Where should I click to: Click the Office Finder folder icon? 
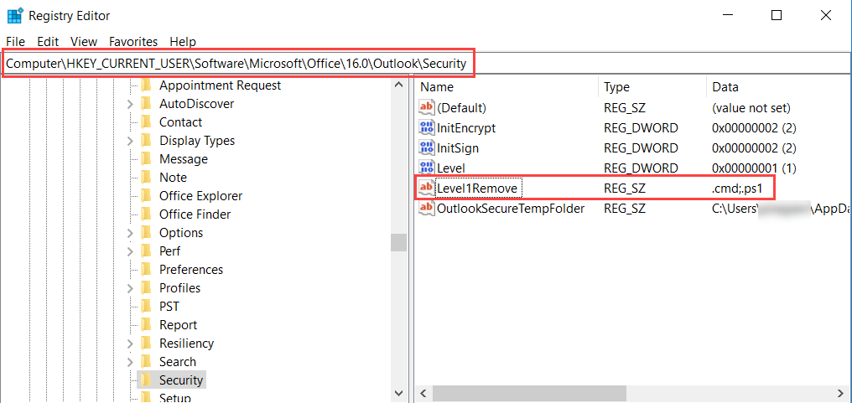(146, 214)
